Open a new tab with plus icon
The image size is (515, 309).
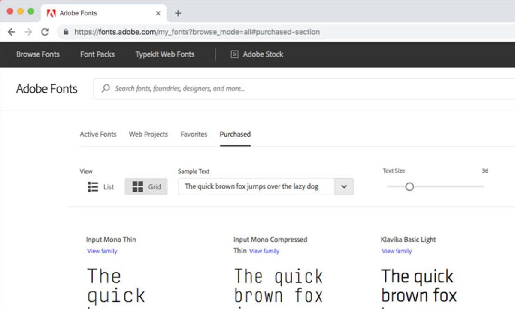tap(178, 13)
